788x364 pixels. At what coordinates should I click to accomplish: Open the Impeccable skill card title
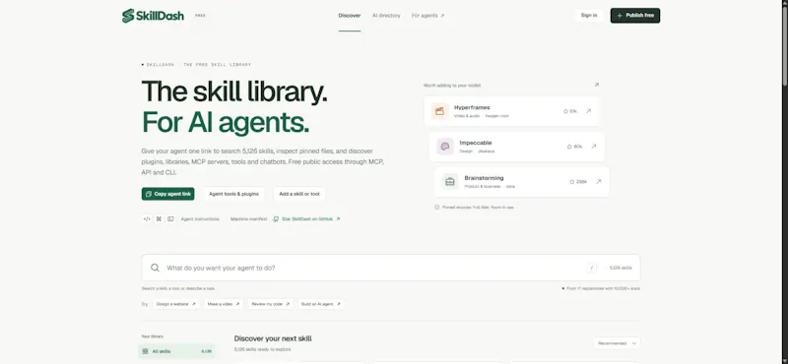point(476,143)
